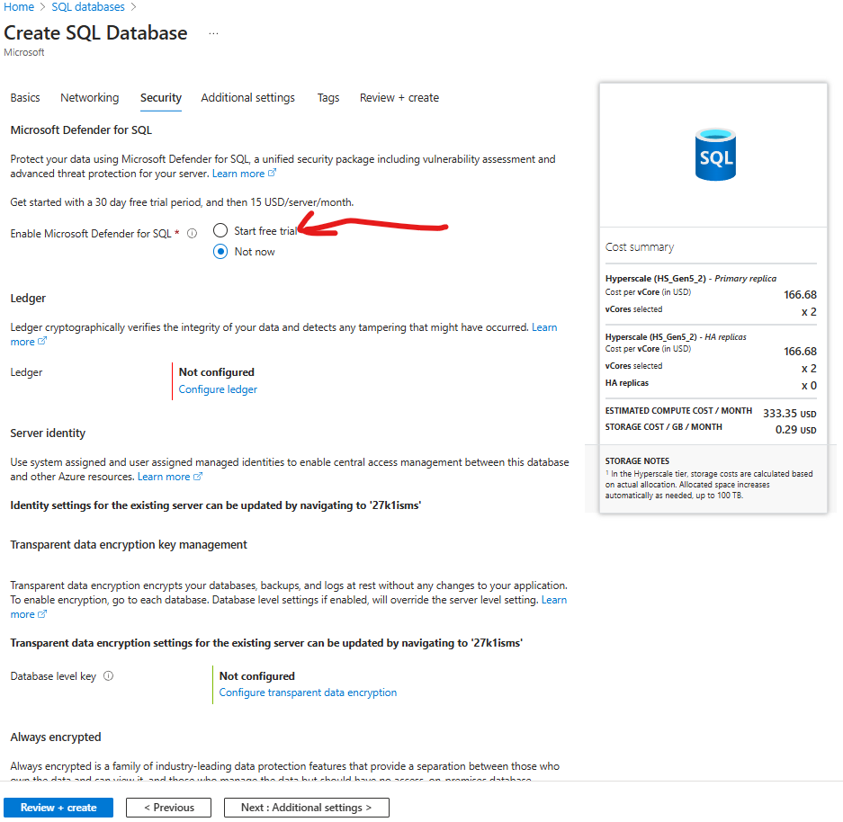Go to the Additional settings tab
The width and height of the screenshot is (843, 822).
pyautogui.click(x=247, y=98)
